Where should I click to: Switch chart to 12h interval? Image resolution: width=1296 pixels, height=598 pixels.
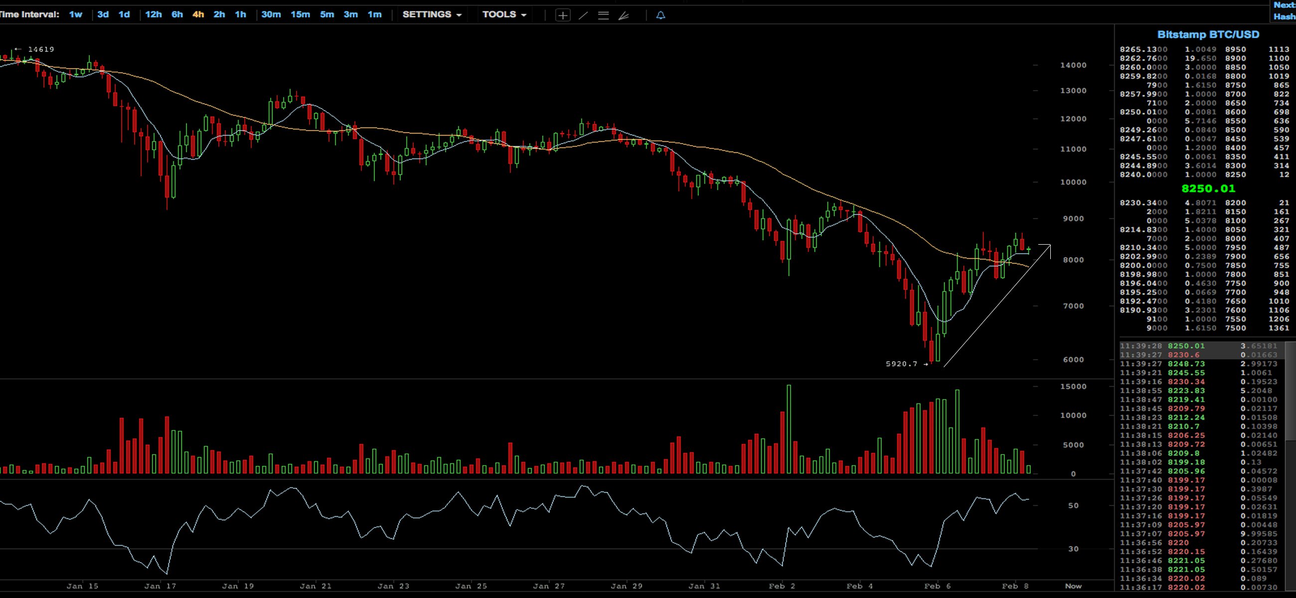pyautogui.click(x=154, y=14)
